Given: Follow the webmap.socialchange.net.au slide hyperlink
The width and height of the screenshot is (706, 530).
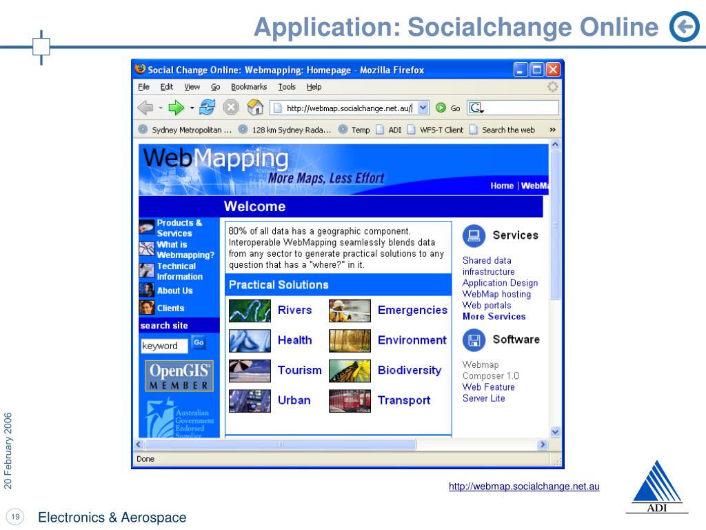Looking at the screenshot, I should 524,487.
